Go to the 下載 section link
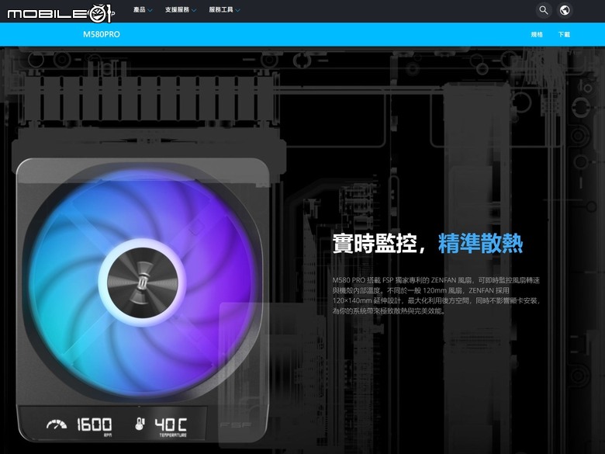This screenshot has width=605, height=454. (x=564, y=34)
